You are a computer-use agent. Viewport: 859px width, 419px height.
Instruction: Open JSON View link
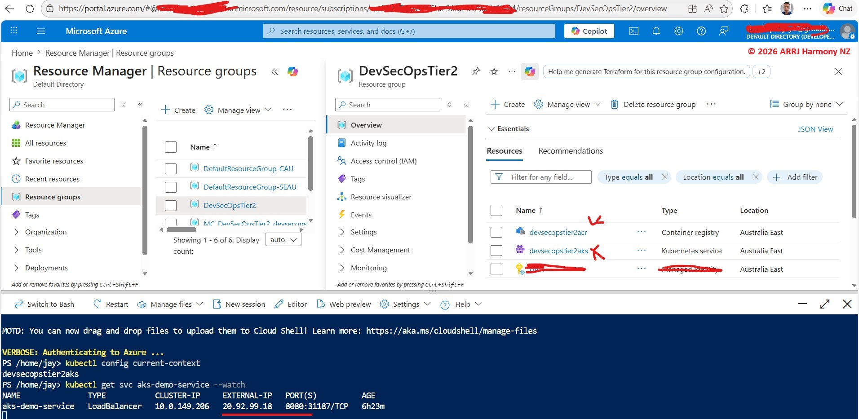815,129
